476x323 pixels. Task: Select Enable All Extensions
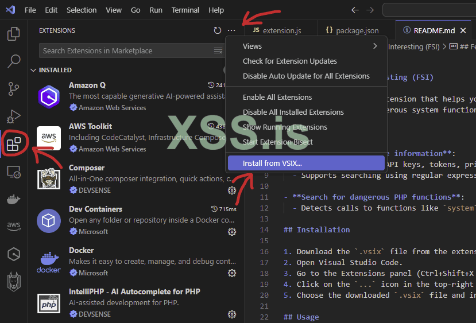(x=306, y=97)
